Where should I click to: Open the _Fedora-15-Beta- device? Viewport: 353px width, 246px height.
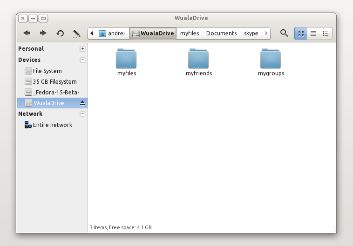52,92
